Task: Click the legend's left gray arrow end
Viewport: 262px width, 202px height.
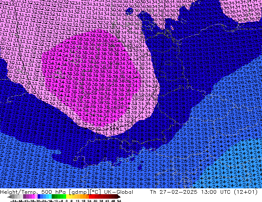Action: [10, 197]
